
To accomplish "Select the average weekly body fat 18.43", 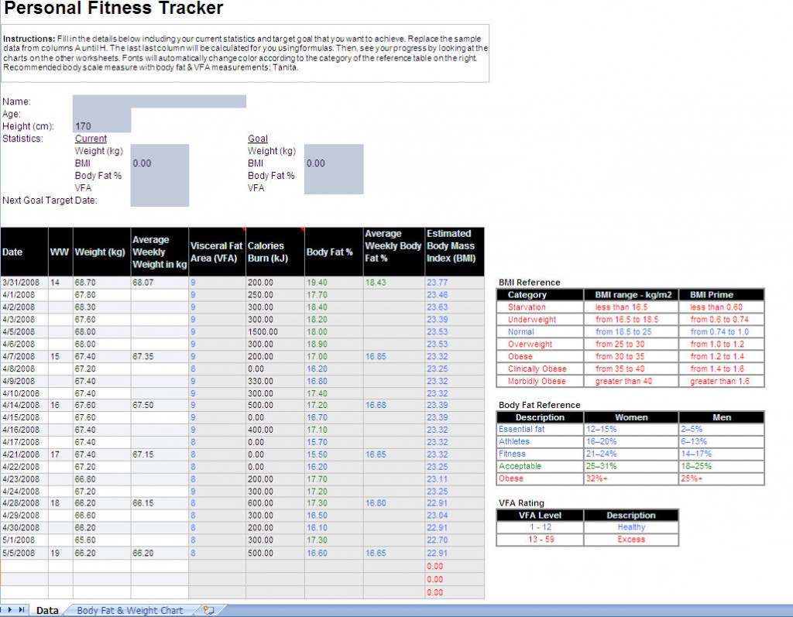I will tap(394, 283).
